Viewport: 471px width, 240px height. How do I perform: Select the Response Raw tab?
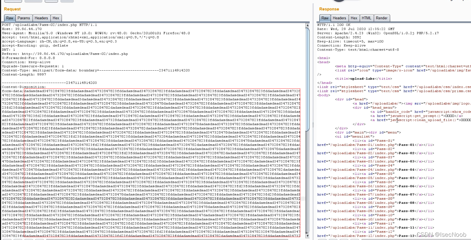point(325,18)
